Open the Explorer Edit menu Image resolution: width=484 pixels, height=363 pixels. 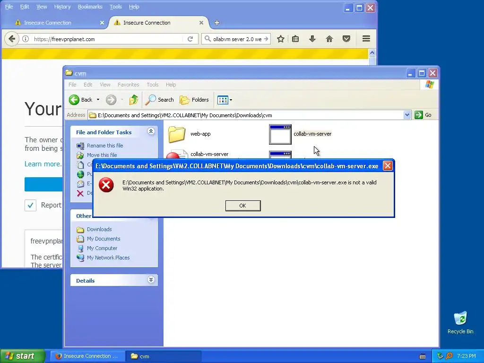coord(88,85)
